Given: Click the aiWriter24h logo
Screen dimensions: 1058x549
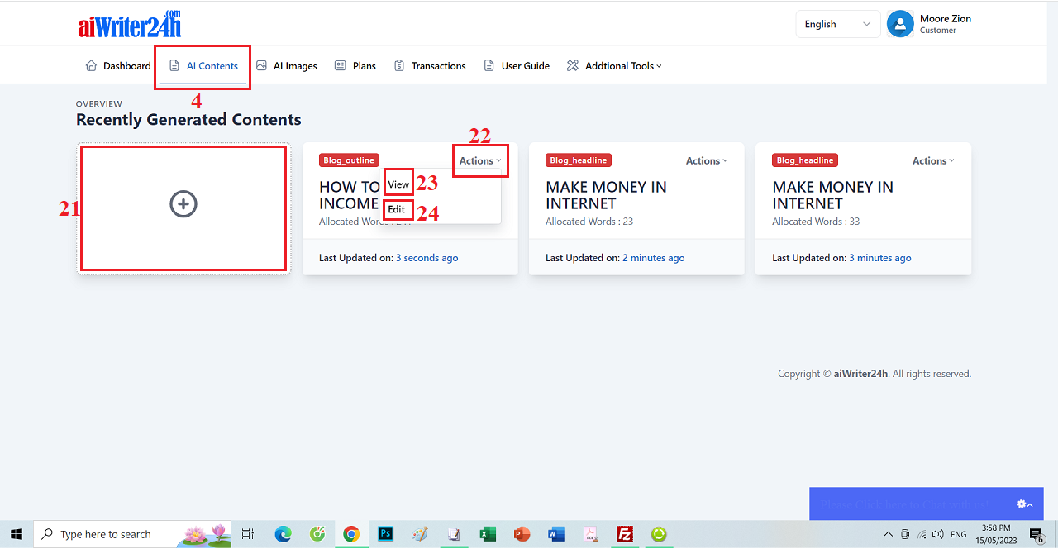Looking at the screenshot, I should coord(130,25).
